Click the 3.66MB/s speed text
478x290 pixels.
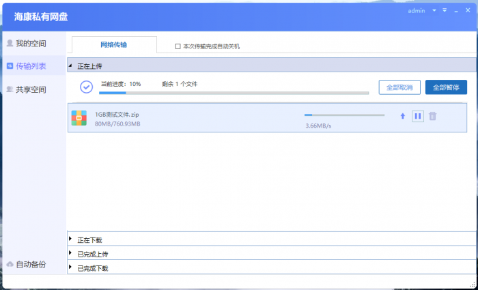click(x=318, y=126)
